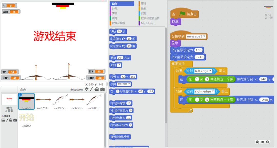Choose backdrop from library icon under 新建背景

click(x=3, y=120)
